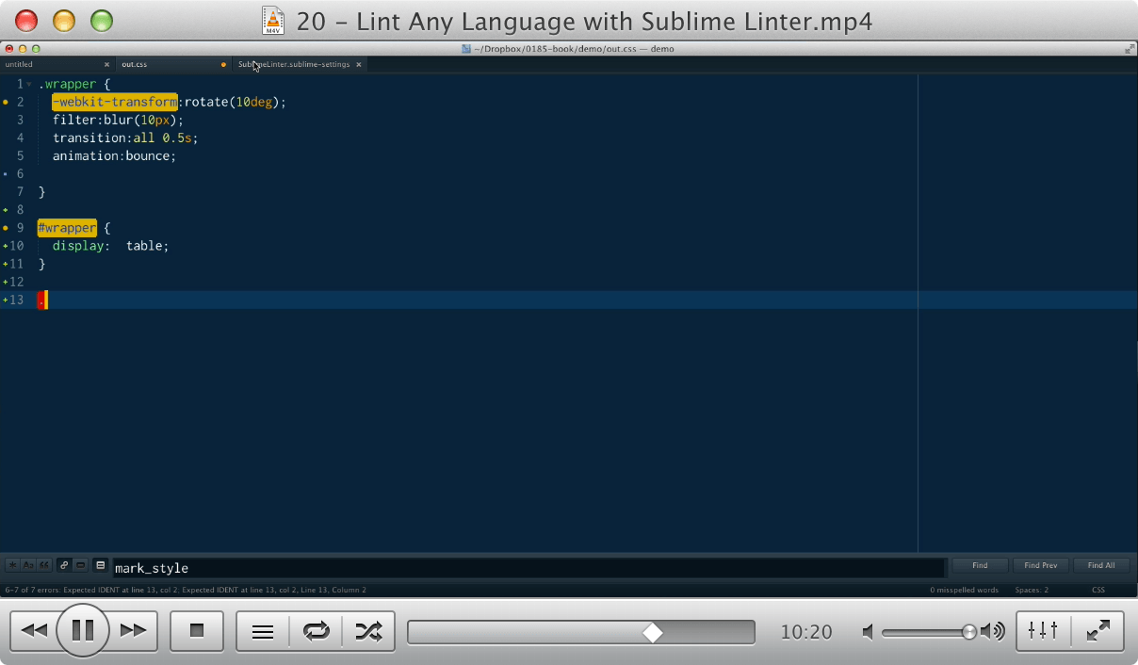
Task: Switch to the out.css tab
Action: [135, 64]
